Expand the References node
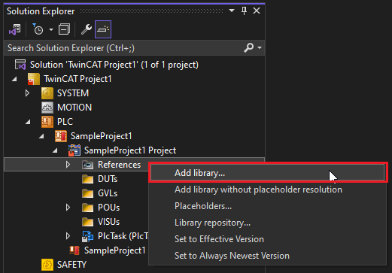392x273 pixels. tap(68, 165)
